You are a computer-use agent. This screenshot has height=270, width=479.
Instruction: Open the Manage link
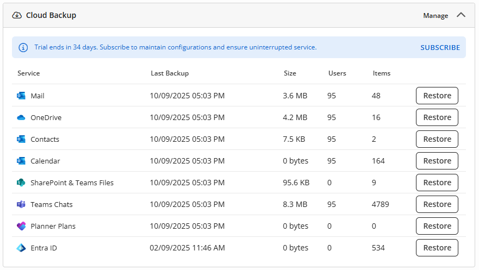tap(436, 16)
